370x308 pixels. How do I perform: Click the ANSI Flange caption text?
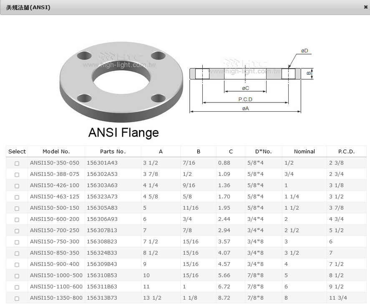pos(123,133)
